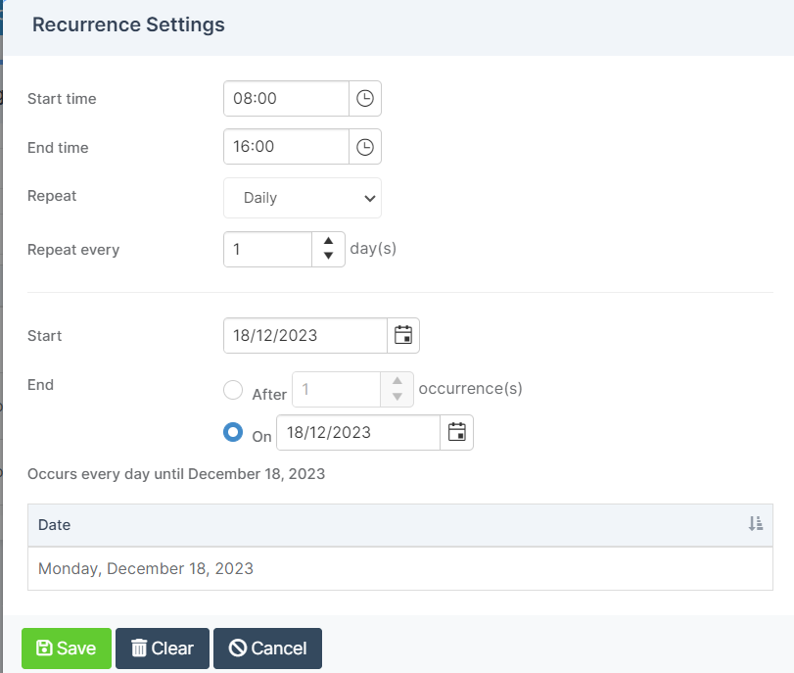Decrease the occurrences count
This screenshot has height=673, width=794.
point(397,397)
